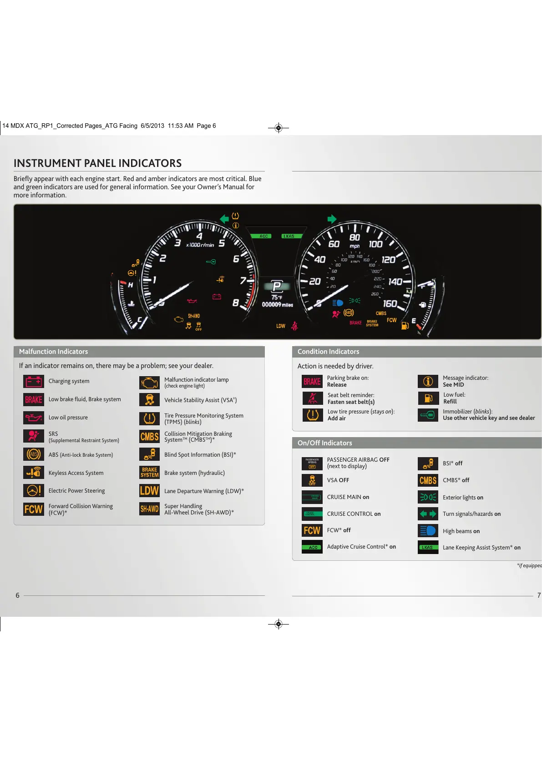Click the Adaptive Cruise Control ACC icon
The height and width of the screenshot is (766, 542).
[312, 547]
